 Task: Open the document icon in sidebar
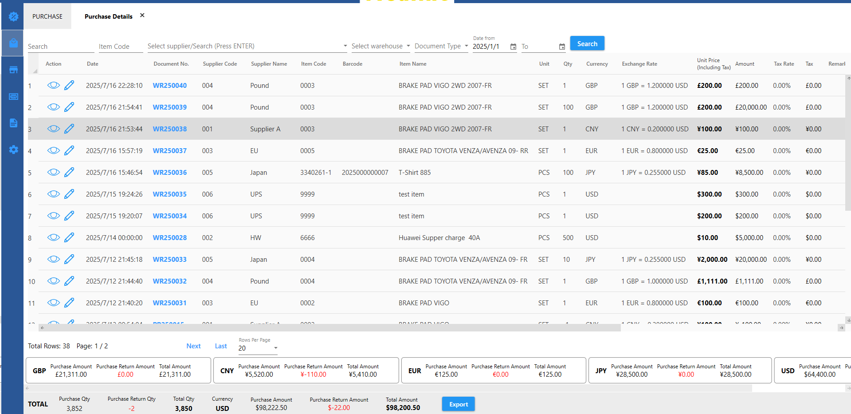pos(13,123)
